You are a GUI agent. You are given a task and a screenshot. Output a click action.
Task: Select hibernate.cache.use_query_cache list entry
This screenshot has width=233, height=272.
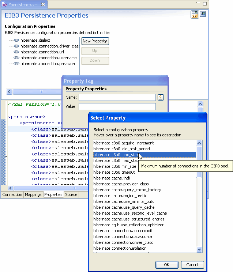pos(144,207)
